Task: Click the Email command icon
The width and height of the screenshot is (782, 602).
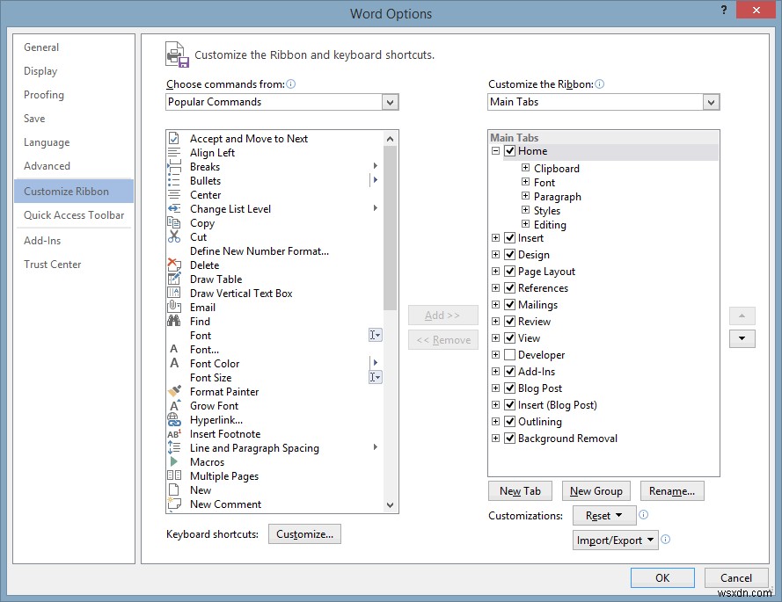Action: [x=176, y=307]
